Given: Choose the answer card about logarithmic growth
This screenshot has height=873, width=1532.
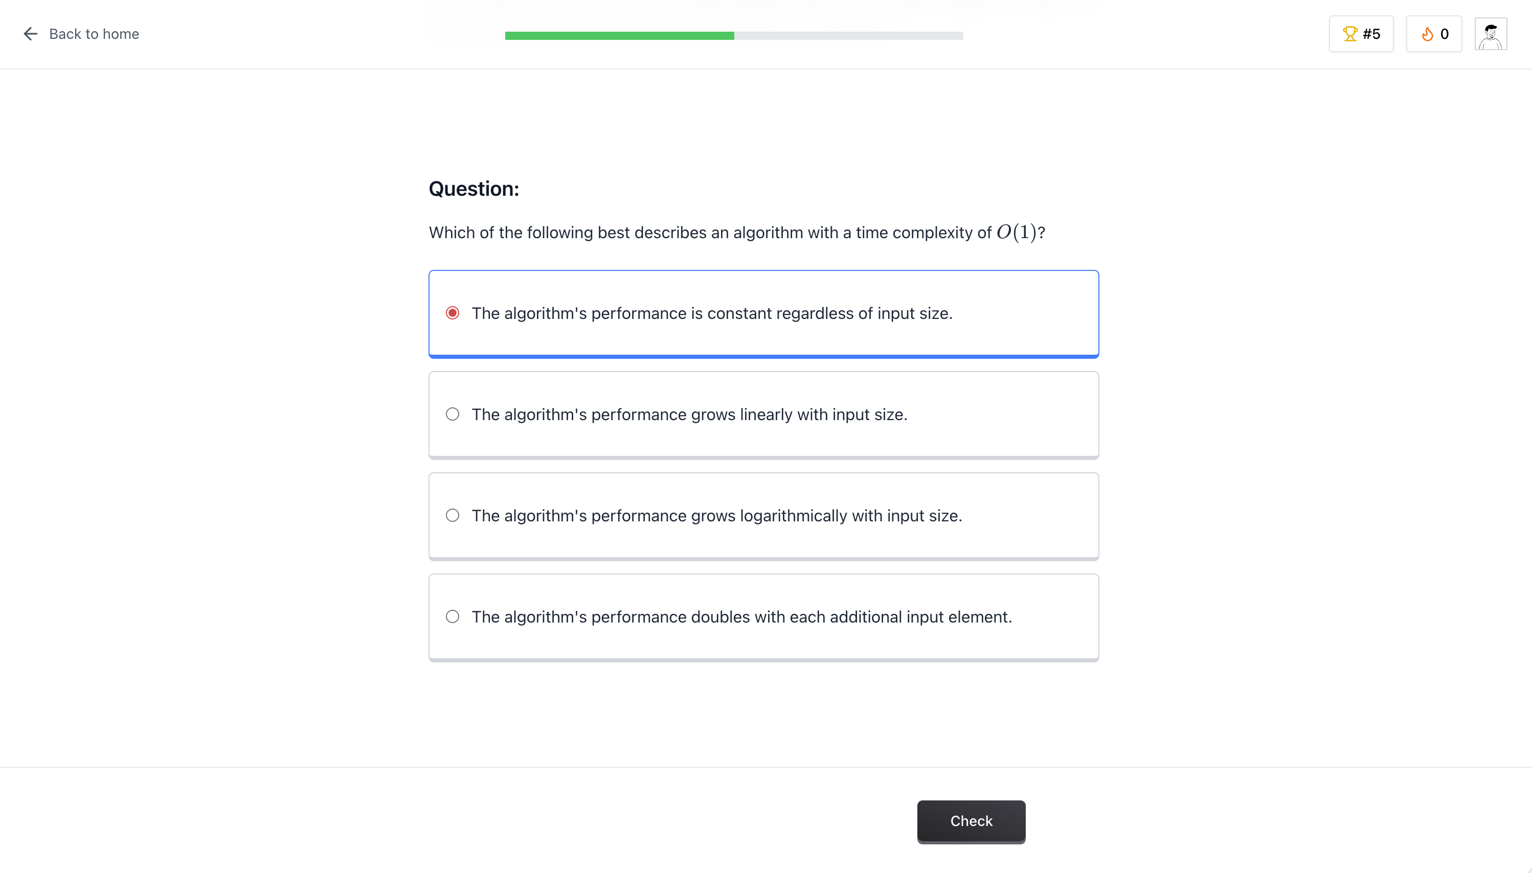Looking at the screenshot, I should click(x=763, y=516).
